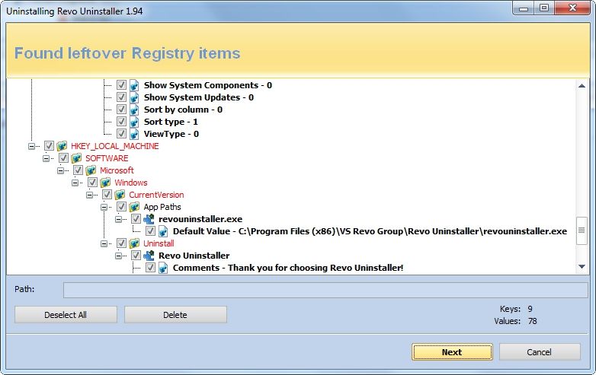Click the Microsoft registry folder icon

coord(91,170)
